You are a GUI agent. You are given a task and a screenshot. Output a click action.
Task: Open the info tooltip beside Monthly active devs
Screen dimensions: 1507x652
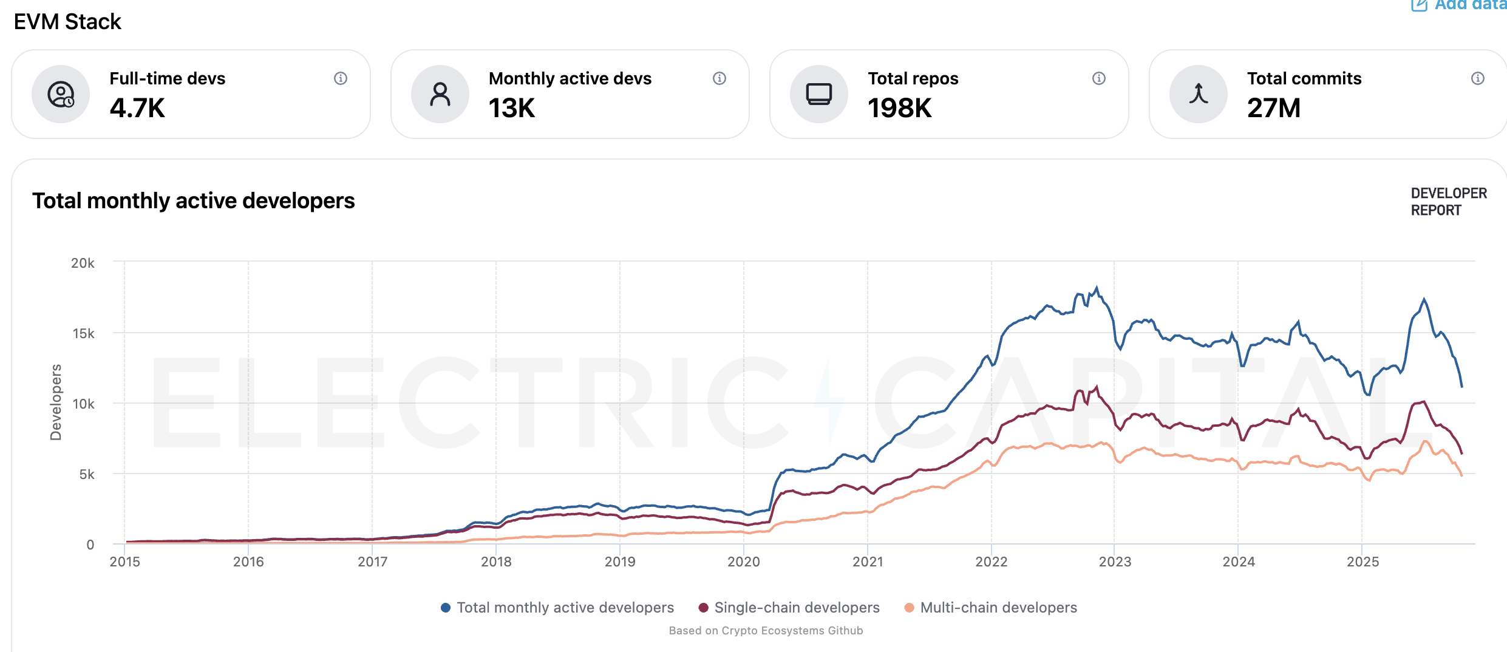(719, 78)
